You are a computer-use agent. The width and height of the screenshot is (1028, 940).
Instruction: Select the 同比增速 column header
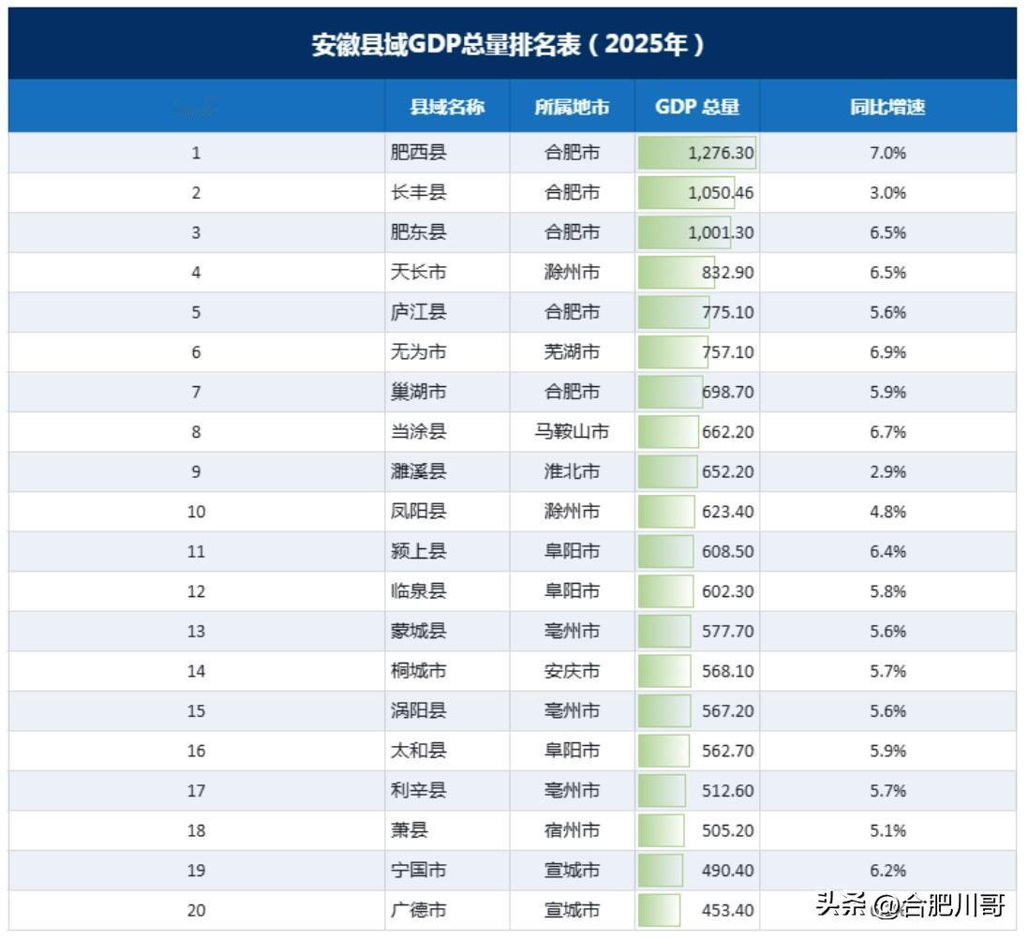887,107
